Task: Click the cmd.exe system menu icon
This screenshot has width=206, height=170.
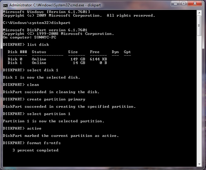Action: (5, 5)
